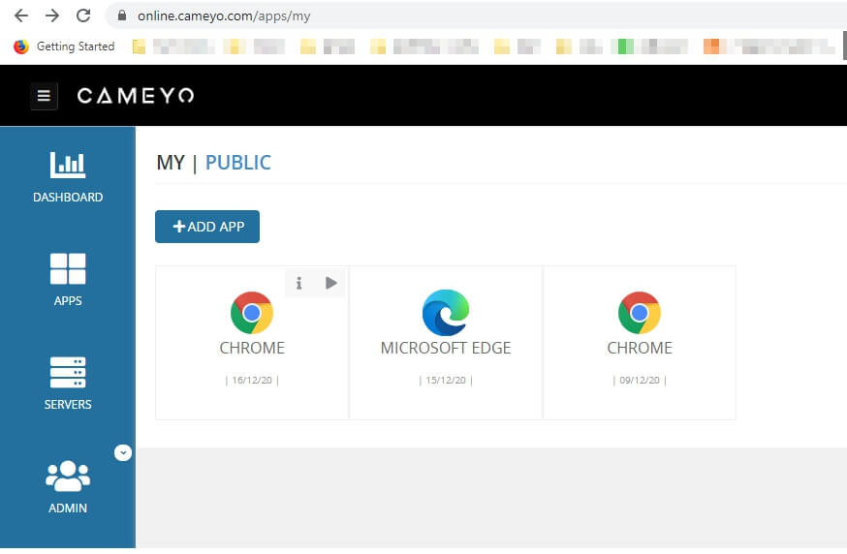Click the 15/12/20 date text
This screenshot has width=847, height=554.
[446, 380]
